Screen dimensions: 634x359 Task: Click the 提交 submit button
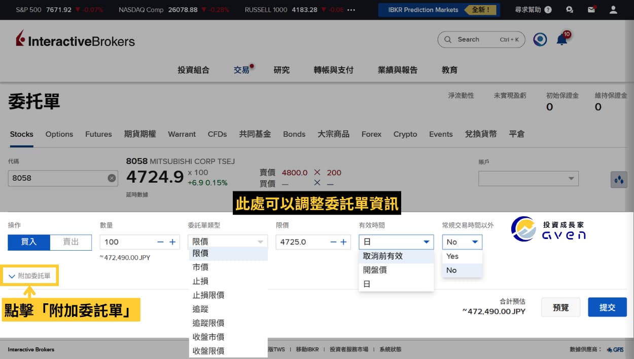607,307
